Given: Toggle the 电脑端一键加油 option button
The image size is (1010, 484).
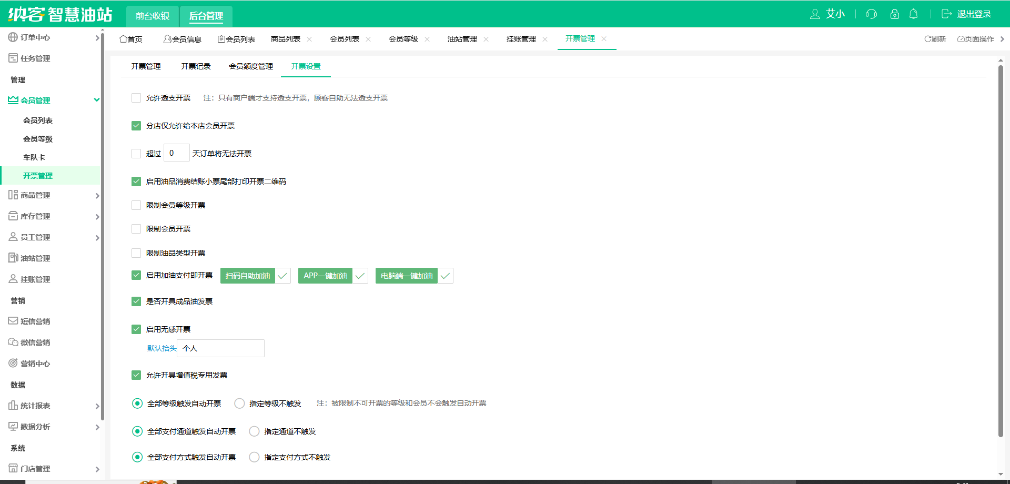Looking at the screenshot, I should tap(414, 276).
